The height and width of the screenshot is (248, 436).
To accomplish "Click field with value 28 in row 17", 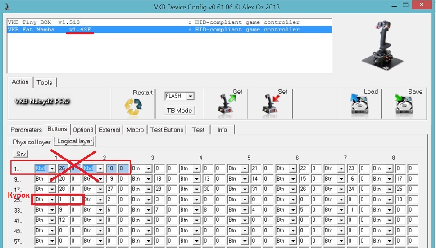I will pyautogui.click(x=63, y=189).
